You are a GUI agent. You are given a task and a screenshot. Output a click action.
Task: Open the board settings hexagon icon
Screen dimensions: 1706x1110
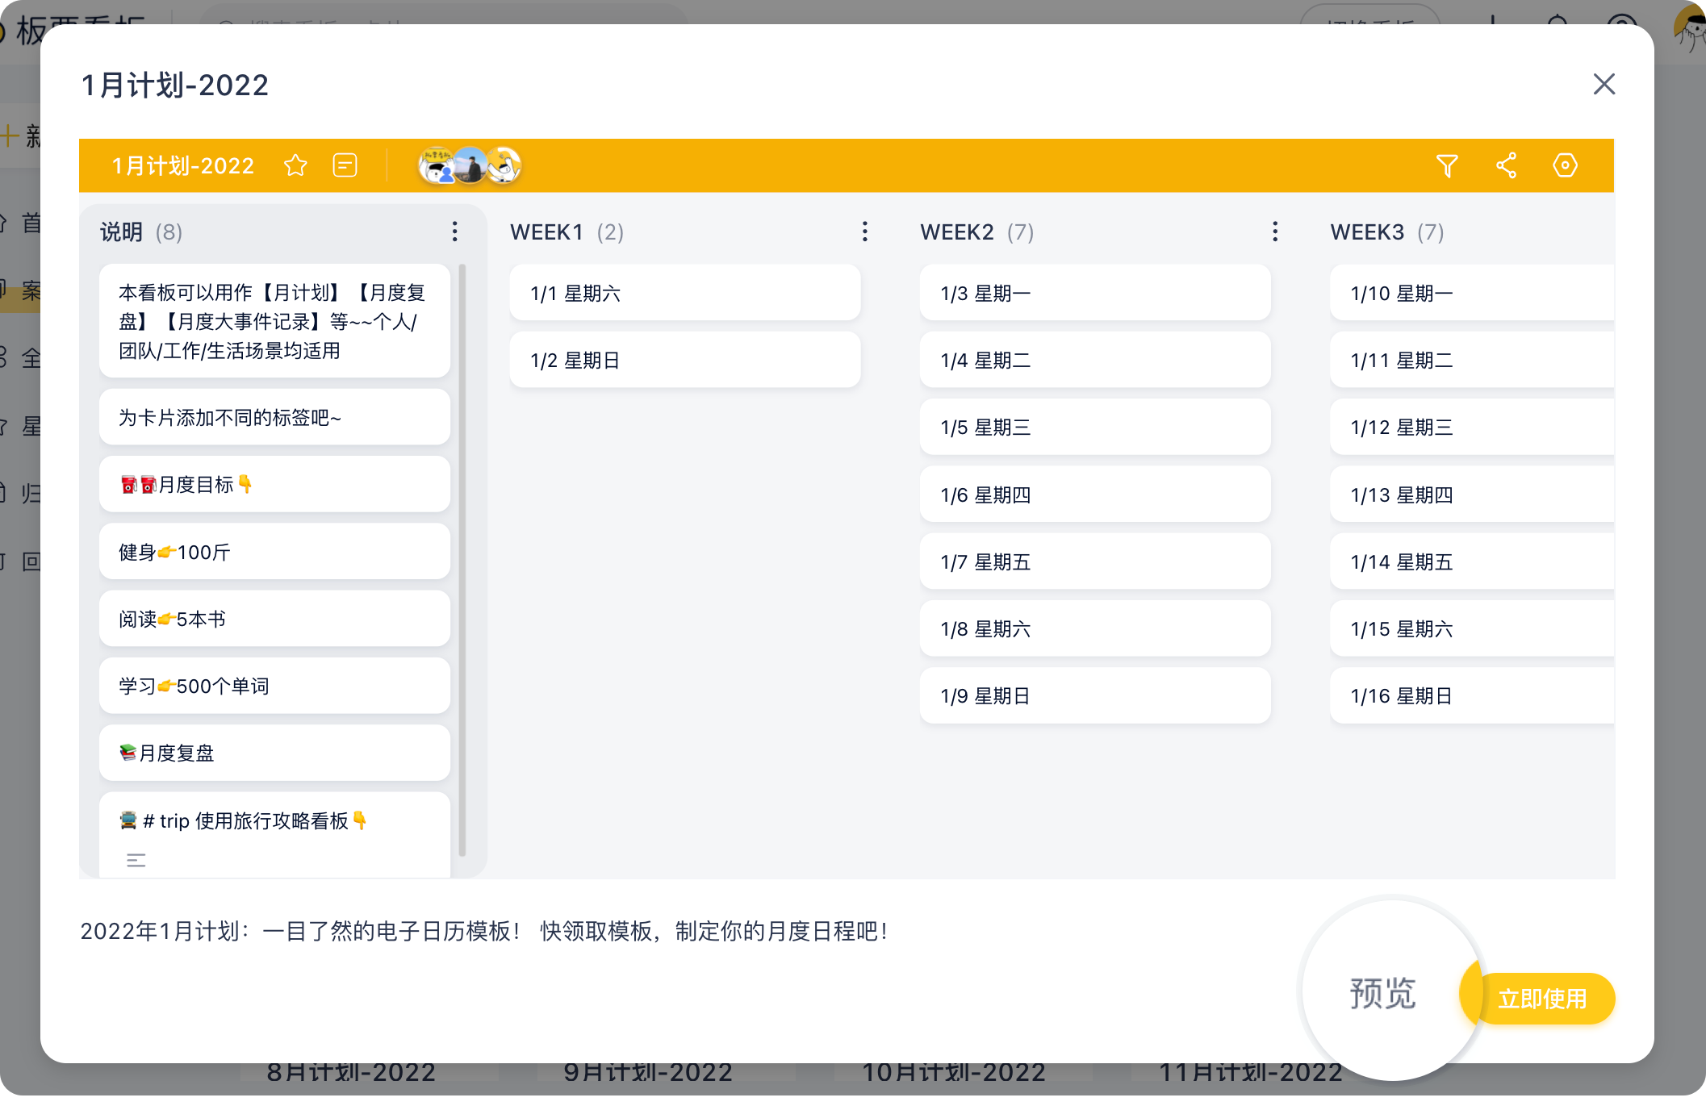[x=1565, y=165]
